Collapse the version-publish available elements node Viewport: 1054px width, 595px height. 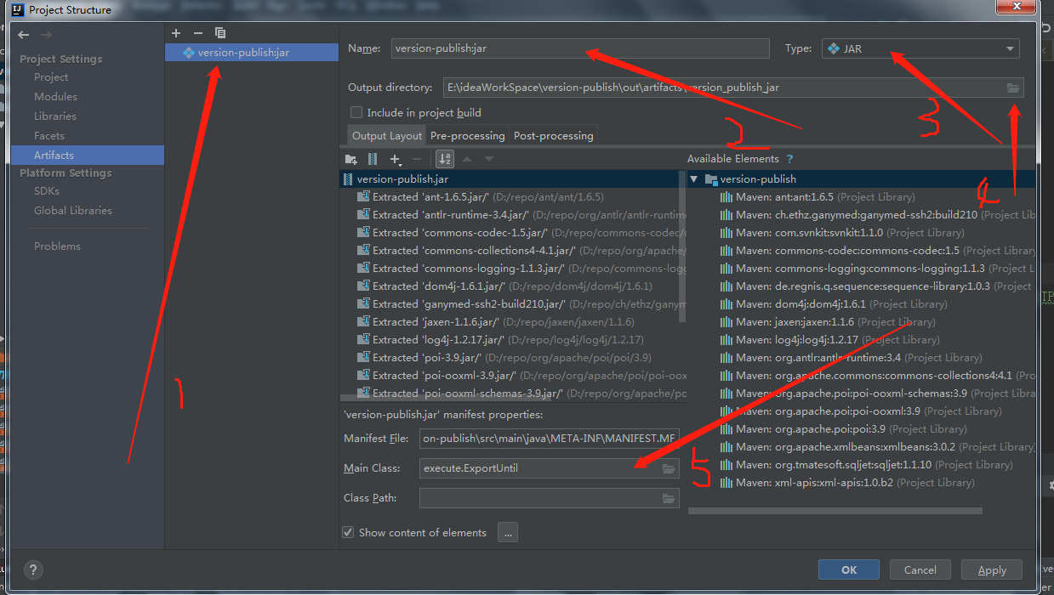tap(694, 179)
